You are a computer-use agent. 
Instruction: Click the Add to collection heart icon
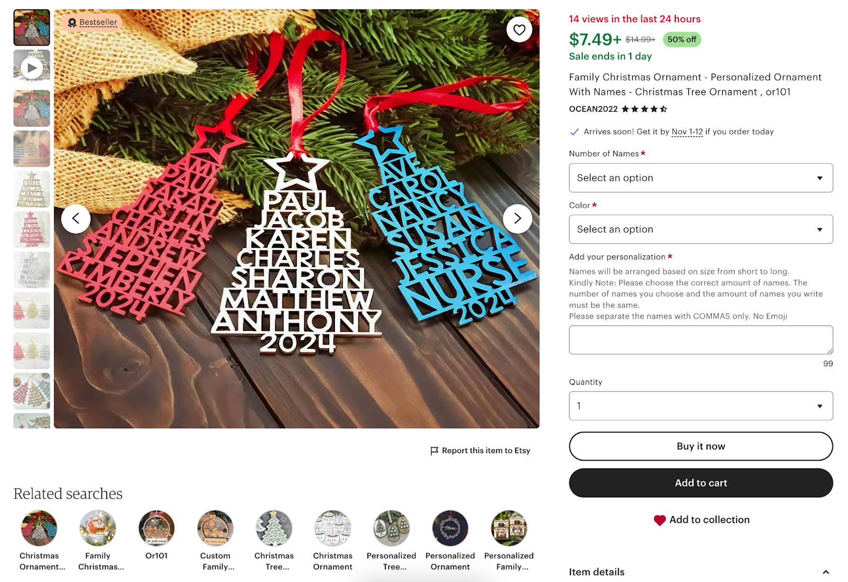659,520
